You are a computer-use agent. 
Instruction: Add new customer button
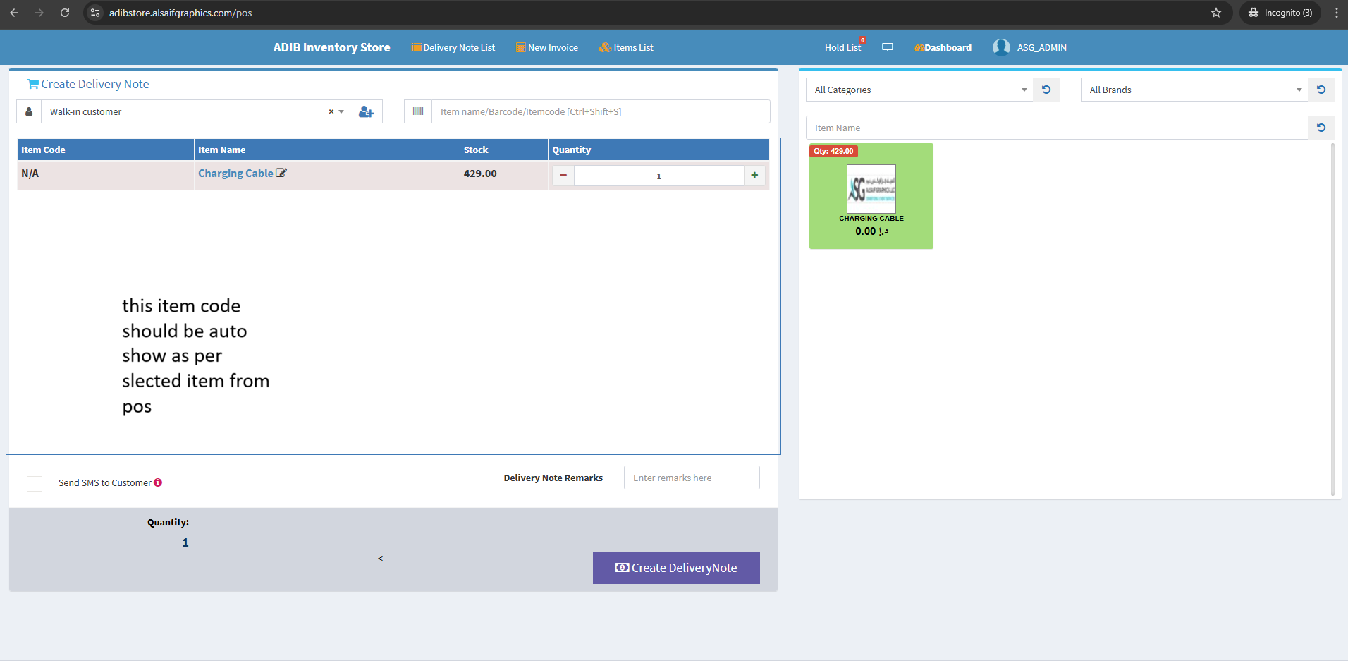point(366,111)
